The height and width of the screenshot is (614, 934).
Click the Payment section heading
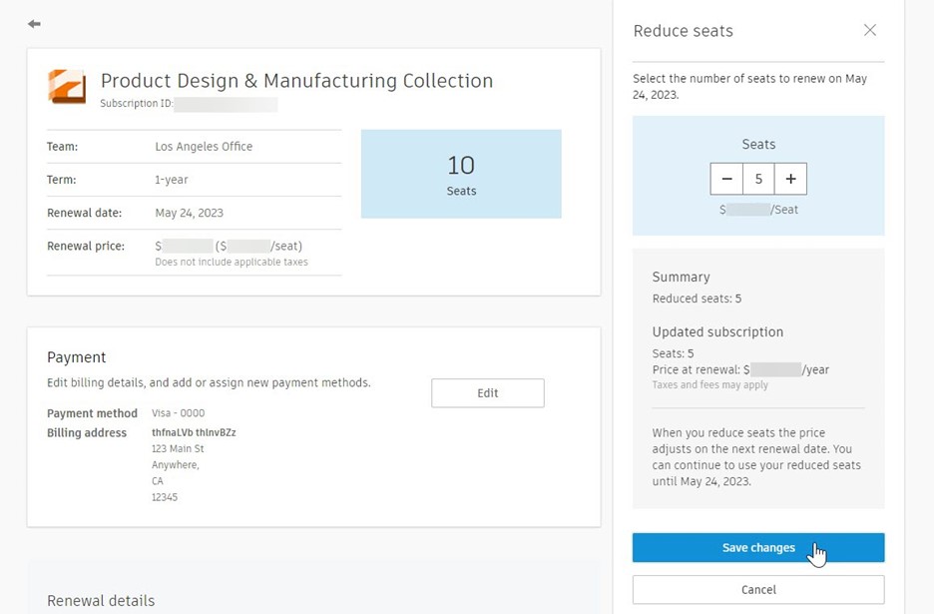pos(76,357)
